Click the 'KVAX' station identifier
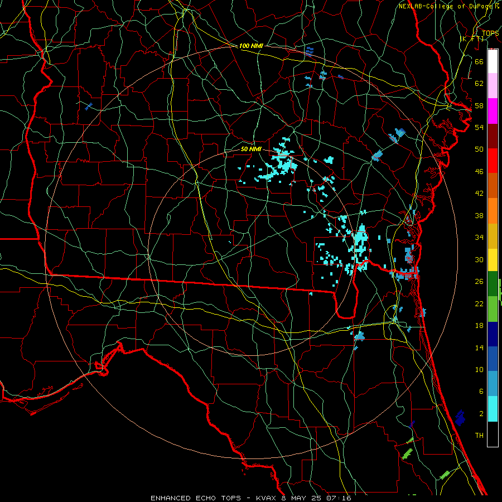Screen dimensions: 502x502 [x=266, y=498]
